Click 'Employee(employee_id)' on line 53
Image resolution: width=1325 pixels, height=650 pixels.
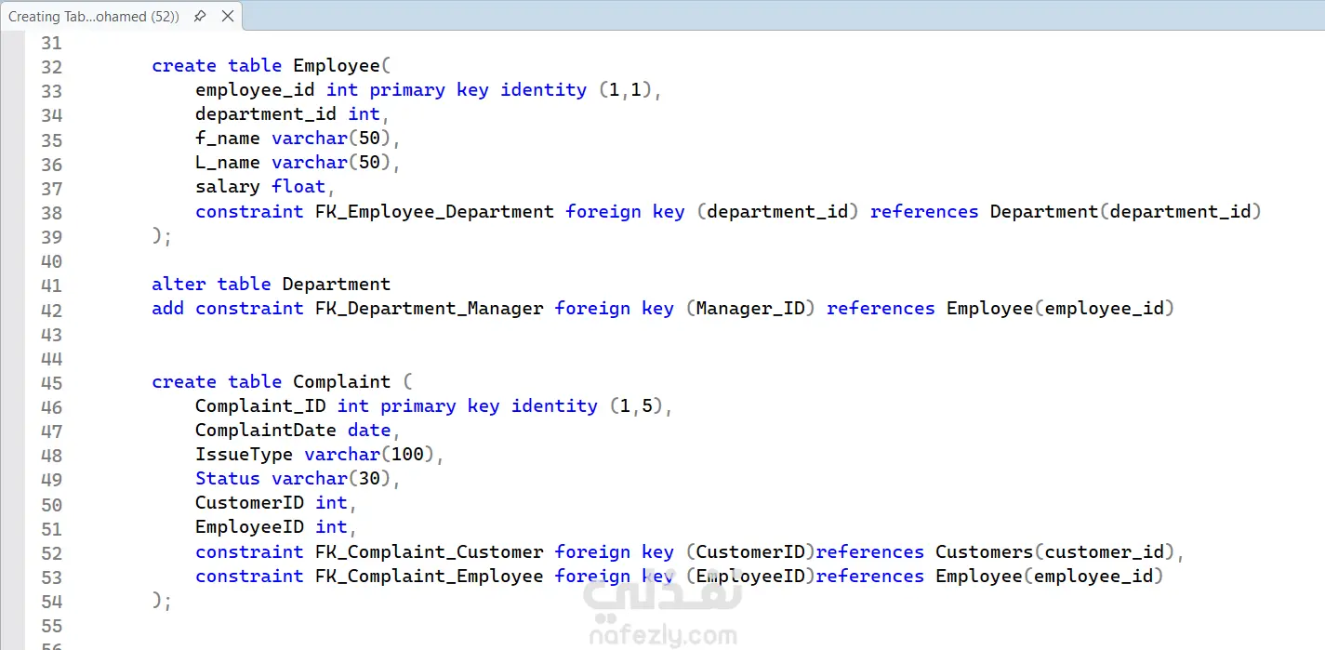pos(1050,577)
